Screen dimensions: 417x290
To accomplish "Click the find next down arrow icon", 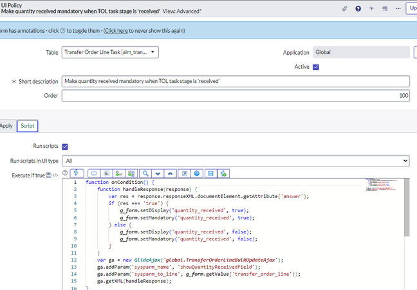I will (158, 174).
